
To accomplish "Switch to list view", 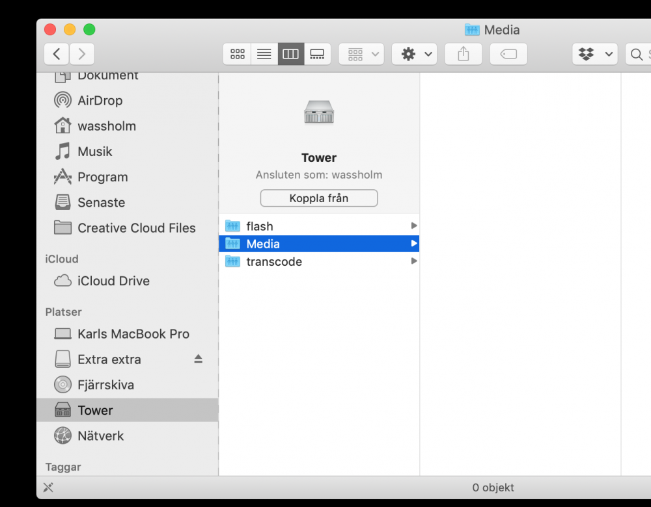I will coord(264,54).
